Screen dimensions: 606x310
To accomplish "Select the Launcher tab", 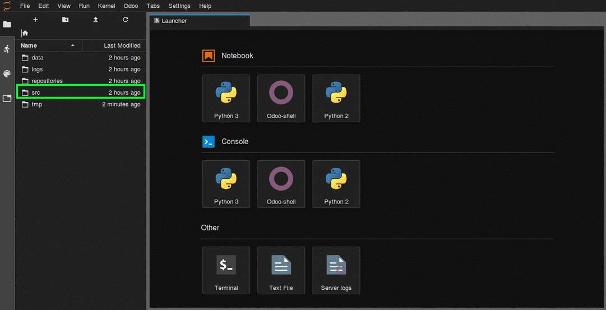I will point(200,21).
